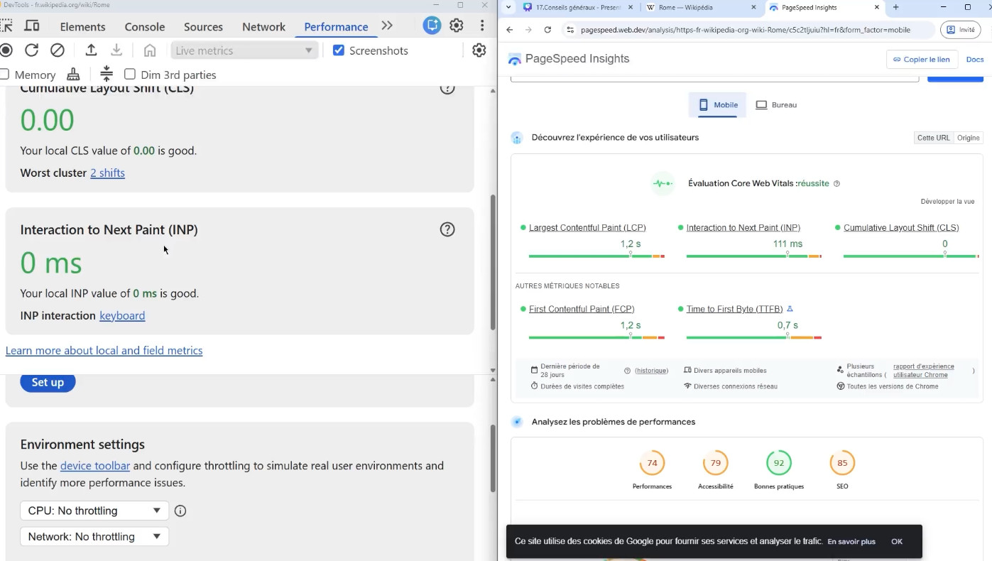Toggle the device toolbar icon
Viewport: 992px width, 561px height.
32,26
